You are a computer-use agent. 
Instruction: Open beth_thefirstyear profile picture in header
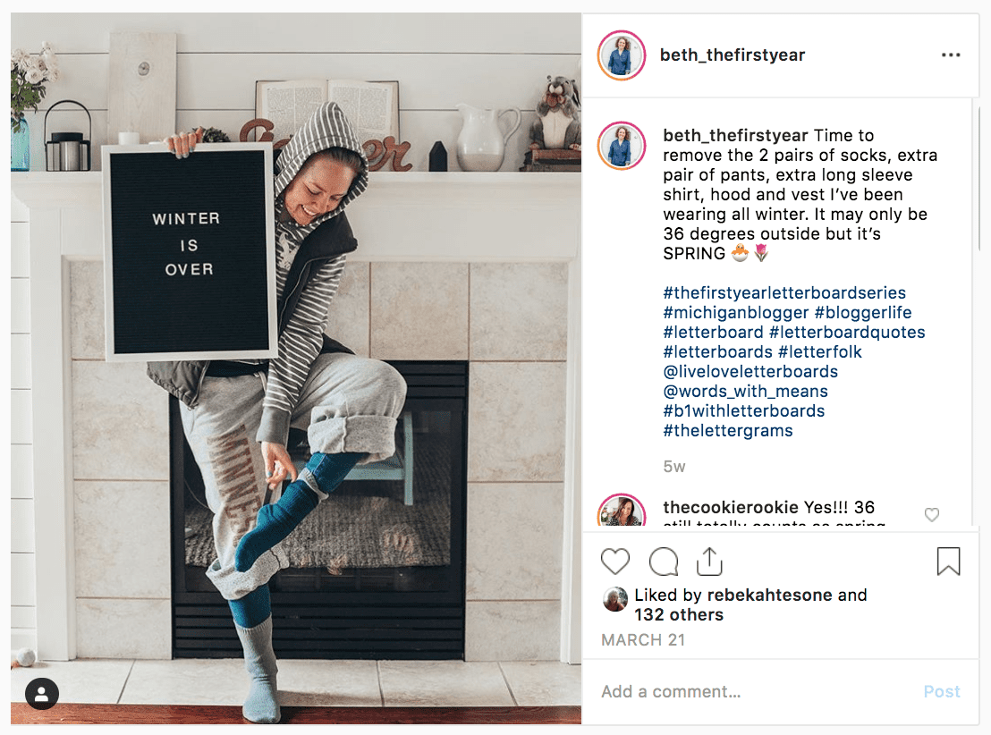[622, 55]
